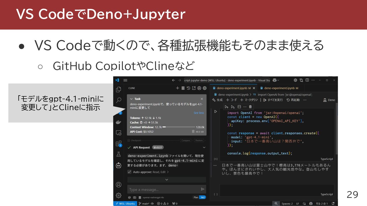367x206 pixels.
Task: Expand Auto-approve Read, Edit settings arrow
Action: tap(168, 172)
